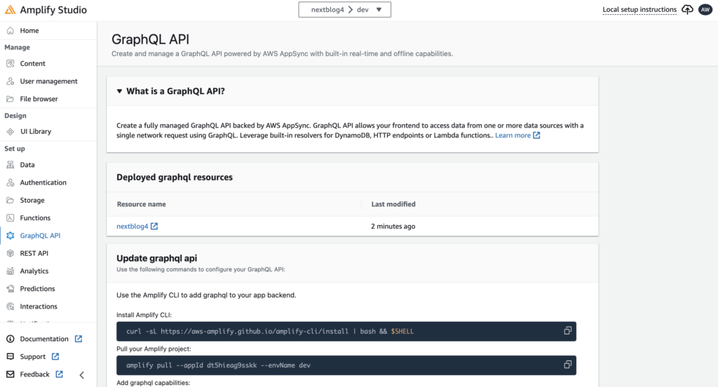Click the User management people icon

pos(10,81)
